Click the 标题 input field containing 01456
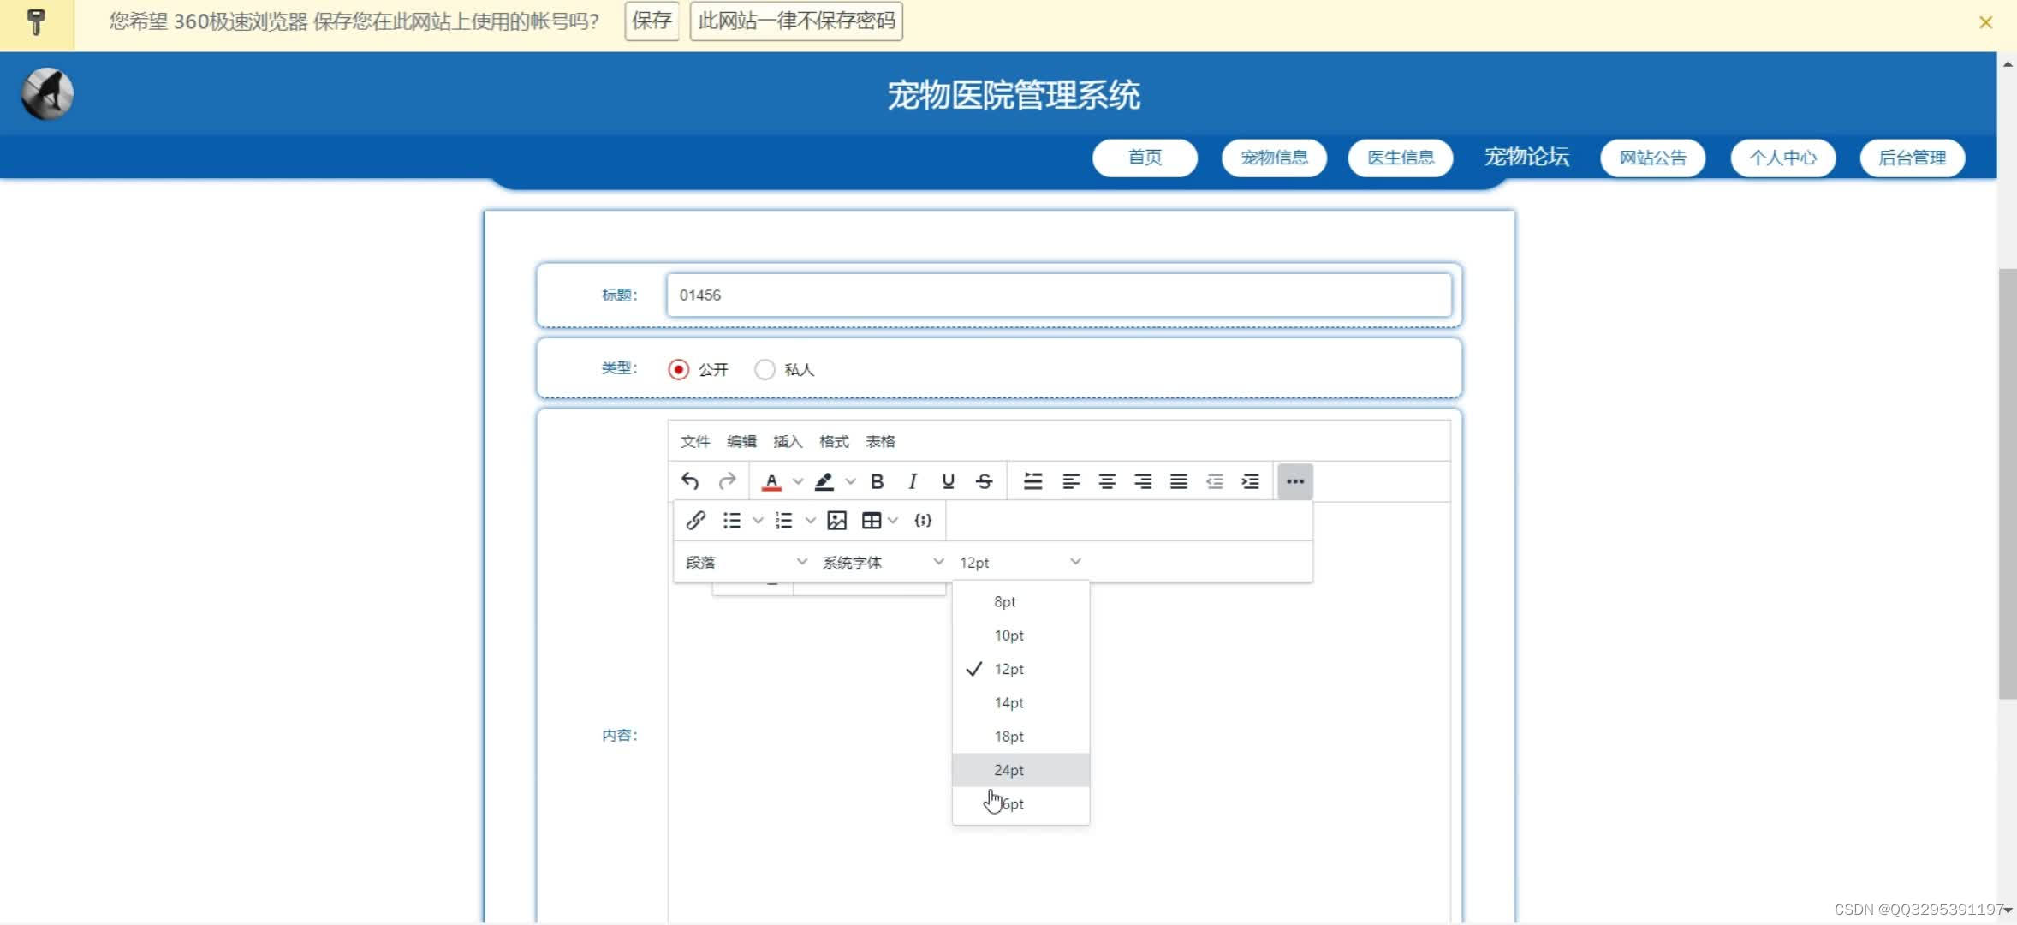 1059,295
